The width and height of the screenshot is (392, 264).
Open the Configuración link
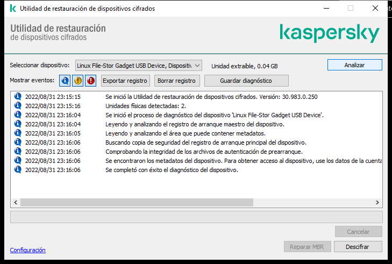[27, 250]
